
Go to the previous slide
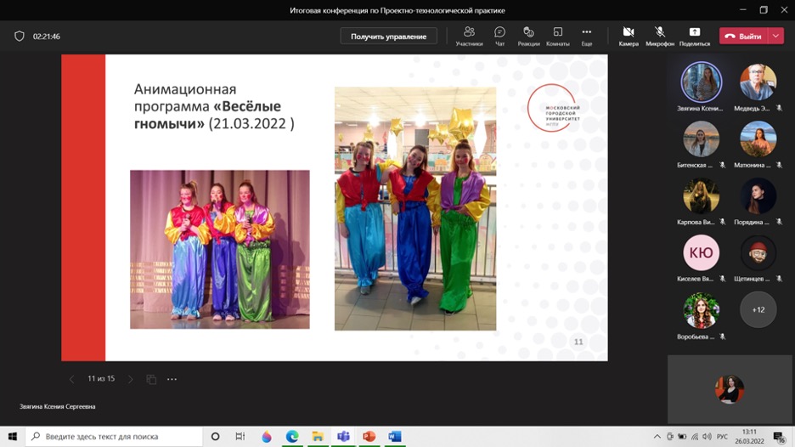coord(71,379)
